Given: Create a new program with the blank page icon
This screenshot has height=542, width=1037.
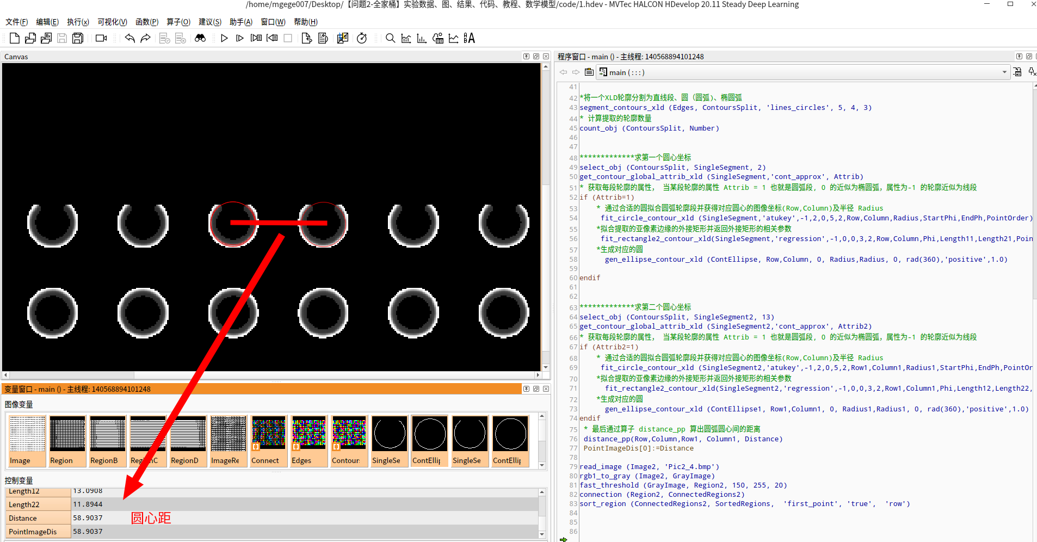Looking at the screenshot, I should pyautogui.click(x=15, y=38).
